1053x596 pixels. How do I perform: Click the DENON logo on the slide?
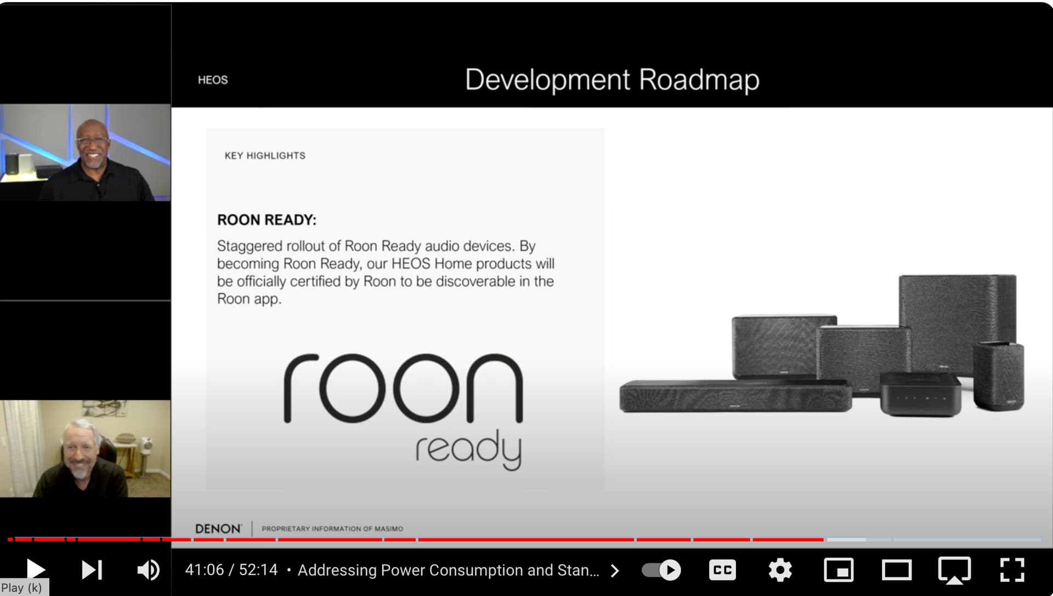(218, 529)
